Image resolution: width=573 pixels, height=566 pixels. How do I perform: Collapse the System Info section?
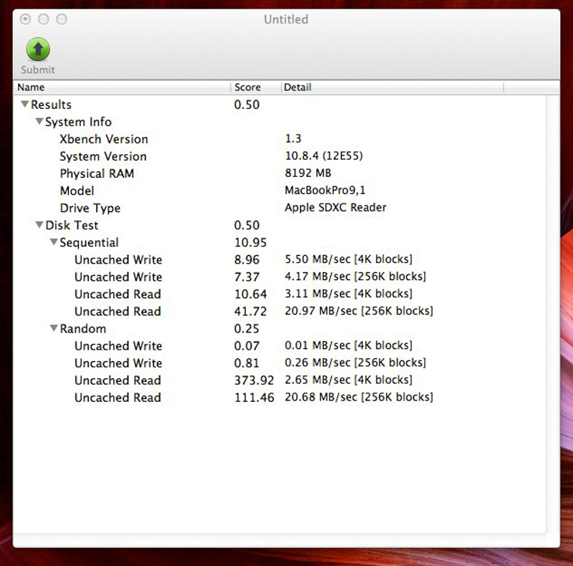(39, 122)
